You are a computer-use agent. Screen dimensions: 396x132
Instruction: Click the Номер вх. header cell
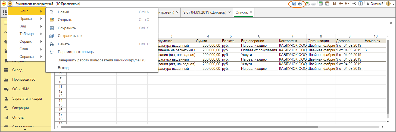(375, 41)
